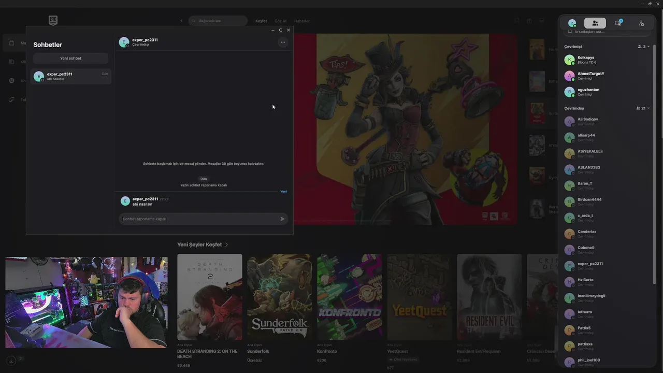This screenshot has height=373, width=663.
Task: Select the friends list tab icon
Action: coord(595,23)
